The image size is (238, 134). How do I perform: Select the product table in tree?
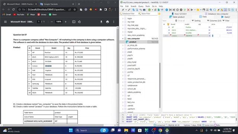pyautogui.click(x=133, y=42)
